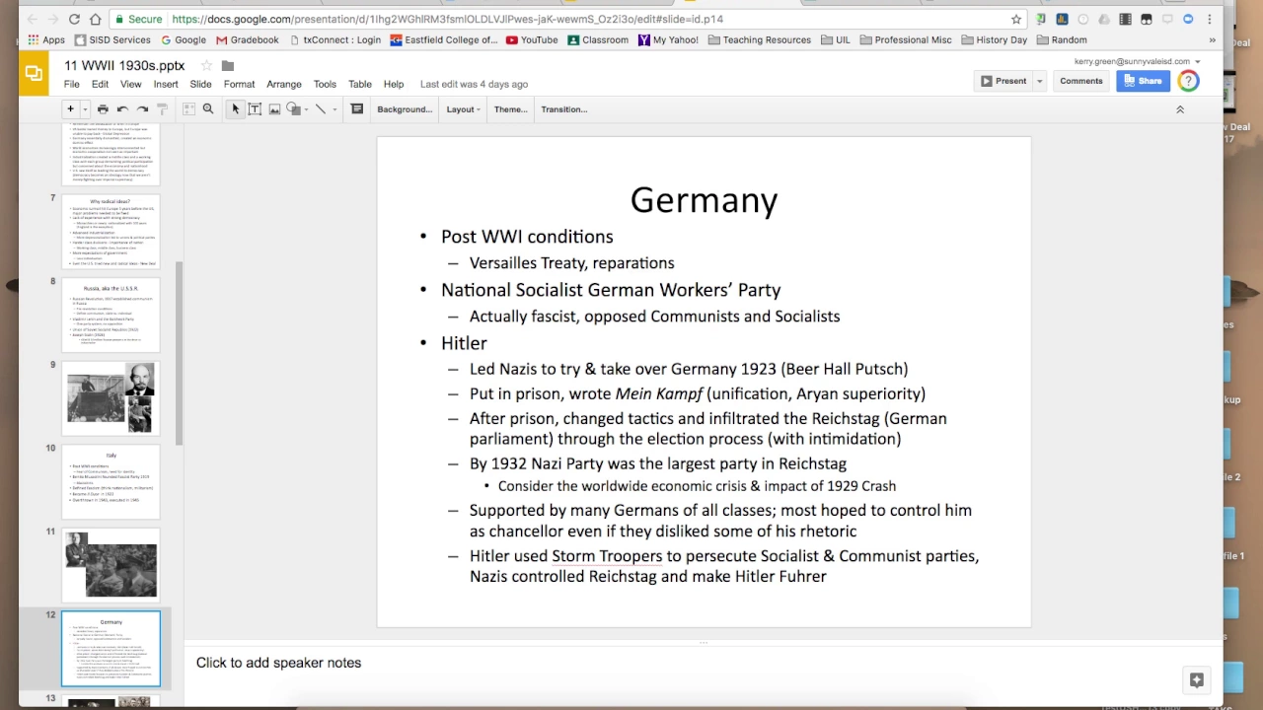
Task: Click the Undo arrow
Action: click(x=122, y=109)
